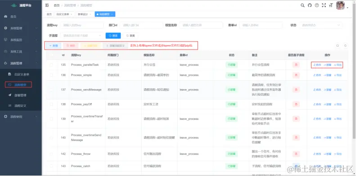Click 首页 in the breadcrumb
Viewport: 356px width, 176px height.
click(57, 5)
